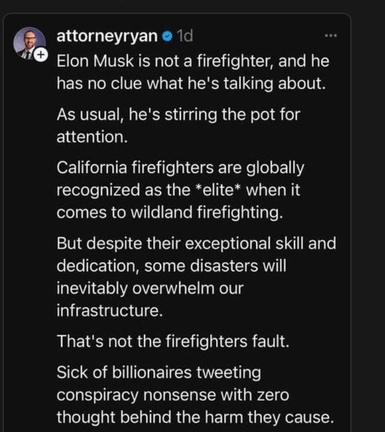Open the attorneyryan username link
The height and width of the screenshot is (432, 385).
107,36
